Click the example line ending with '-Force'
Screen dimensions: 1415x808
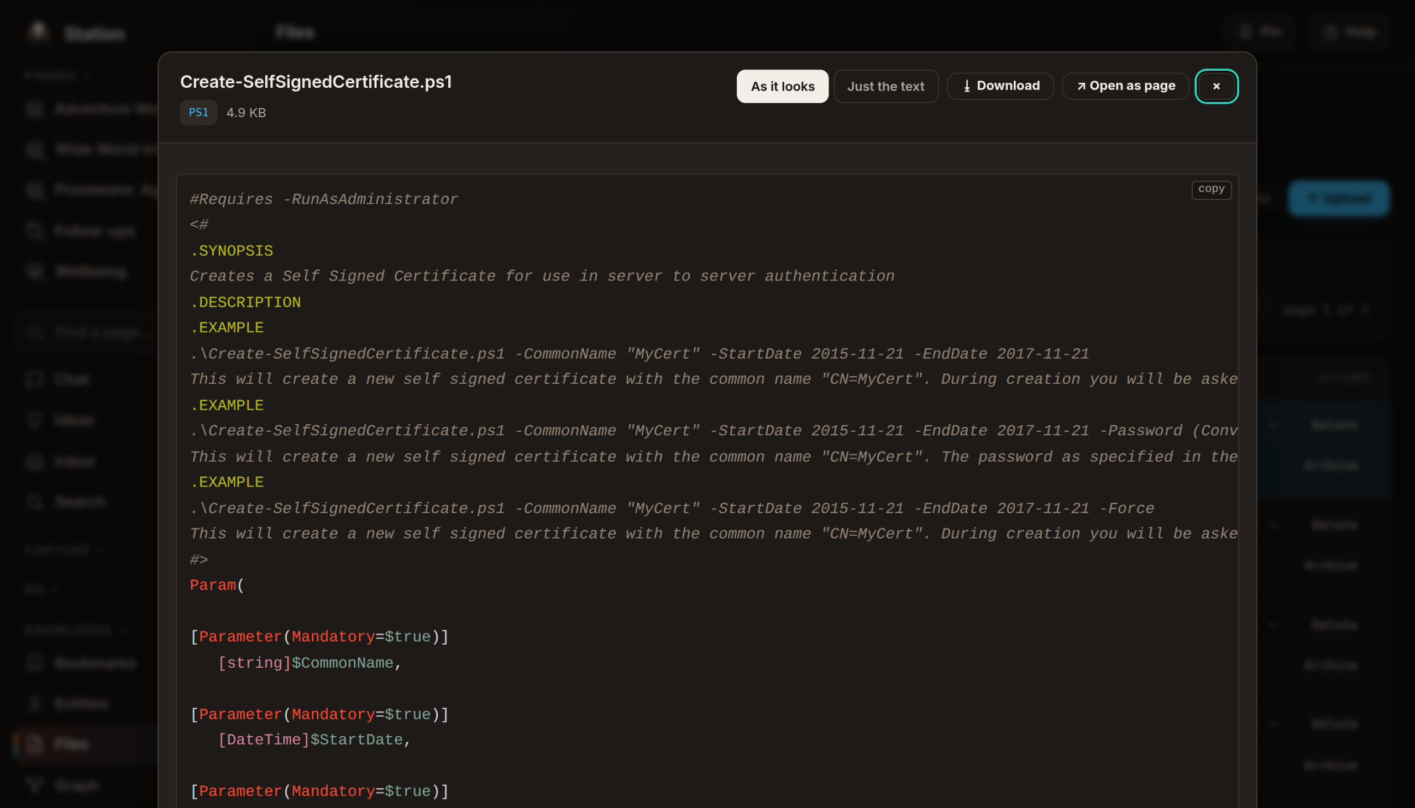(x=672, y=508)
